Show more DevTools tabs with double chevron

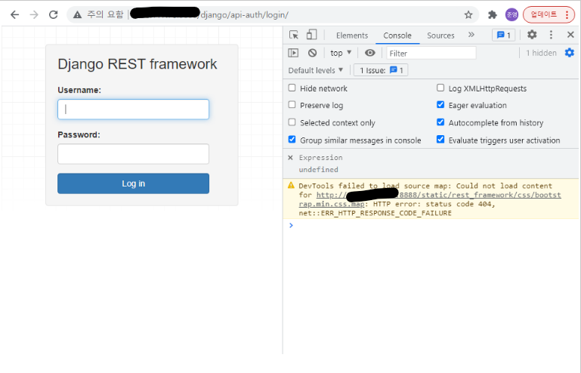coord(471,35)
